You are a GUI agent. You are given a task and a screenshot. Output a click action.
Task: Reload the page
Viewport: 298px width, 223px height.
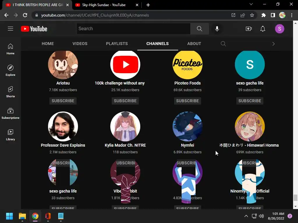click(25, 15)
